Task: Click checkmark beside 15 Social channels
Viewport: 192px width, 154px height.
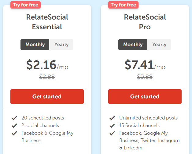Action: 112,126
